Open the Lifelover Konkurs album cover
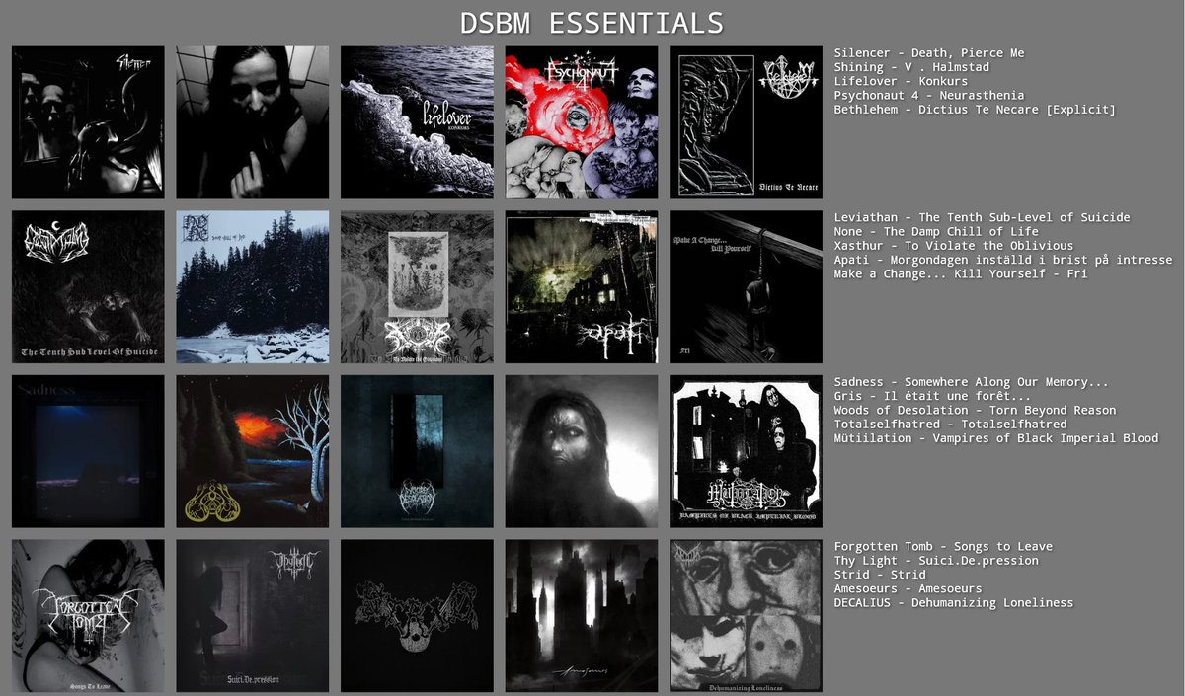1185x696 pixels. pyautogui.click(x=417, y=122)
